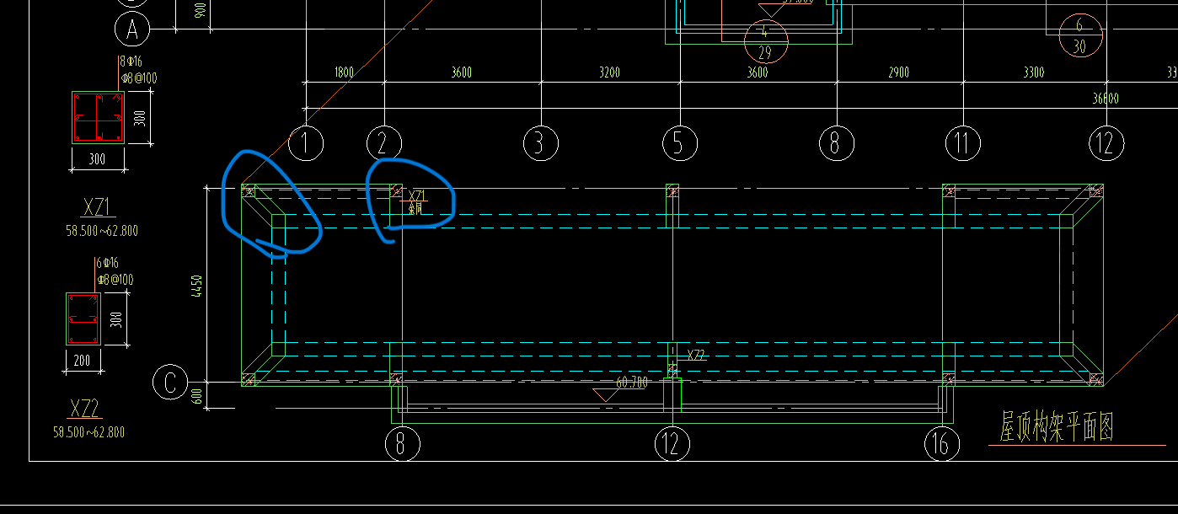The height and width of the screenshot is (514, 1178).
Task: Select the 60.700 elevation value
Action: click(632, 383)
